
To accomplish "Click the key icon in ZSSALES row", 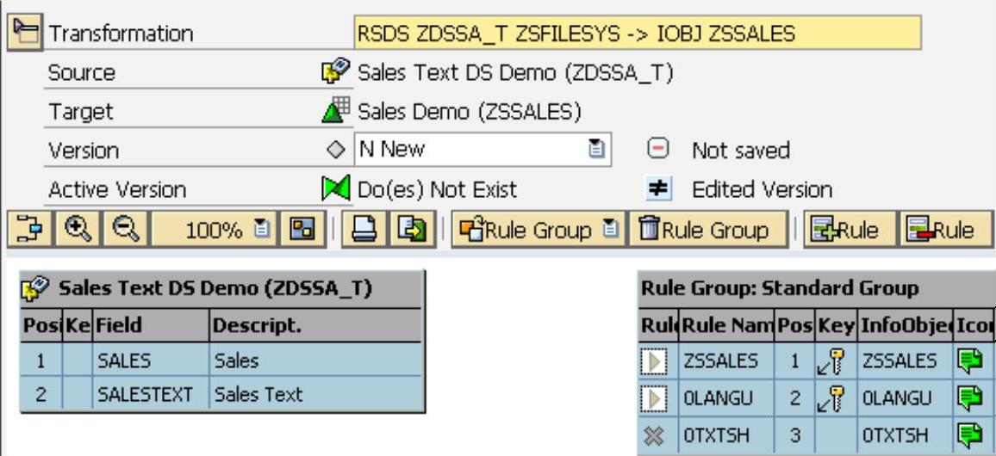I will coord(833,362).
